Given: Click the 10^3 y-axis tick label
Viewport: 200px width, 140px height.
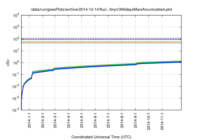Looking at the screenshot, I should point(16,27).
